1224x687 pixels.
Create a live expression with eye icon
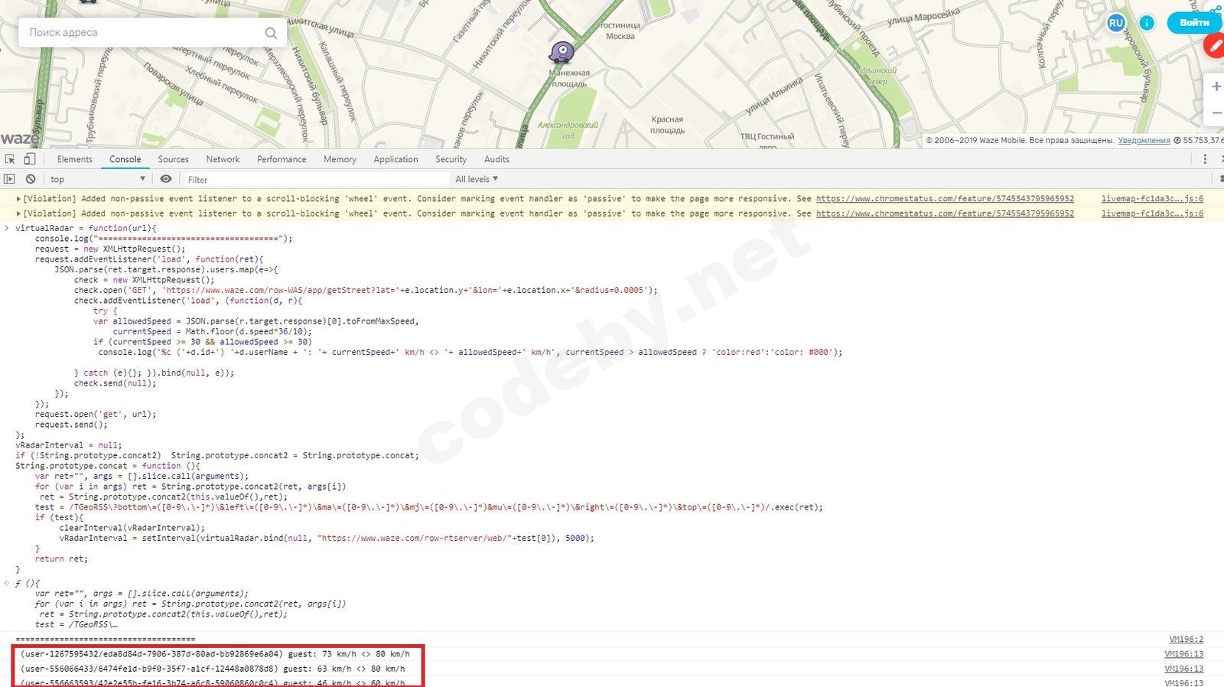point(166,179)
